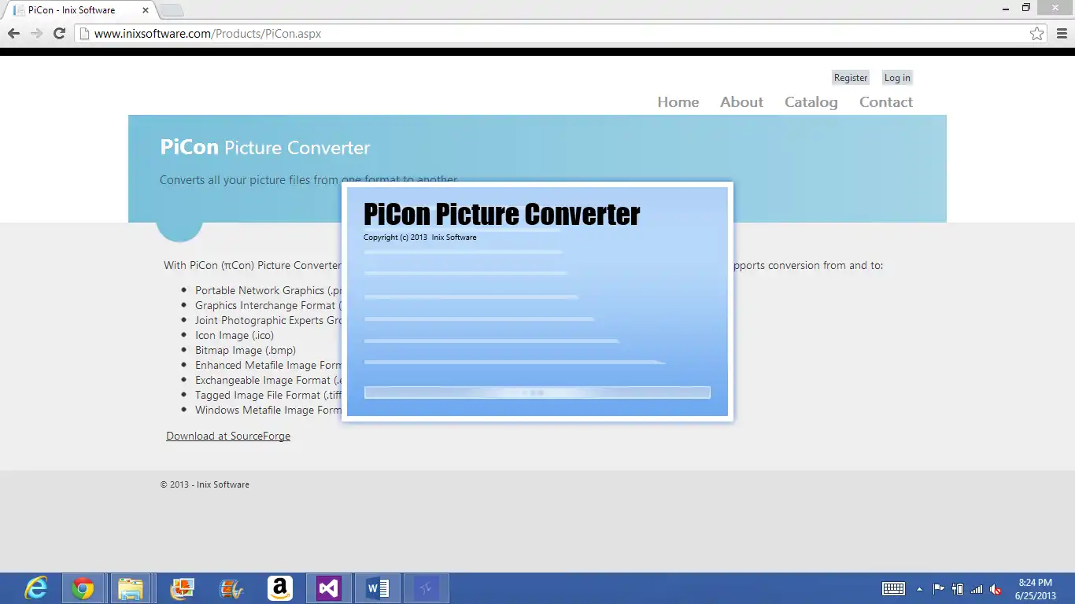Screen dimensions: 1075x604
Task: Open the About page
Action: [741, 102]
